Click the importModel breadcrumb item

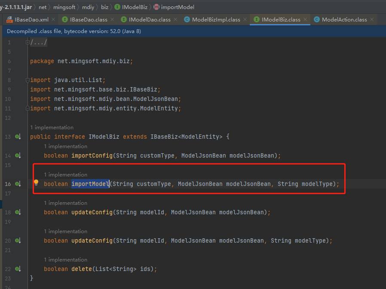(178, 7)
